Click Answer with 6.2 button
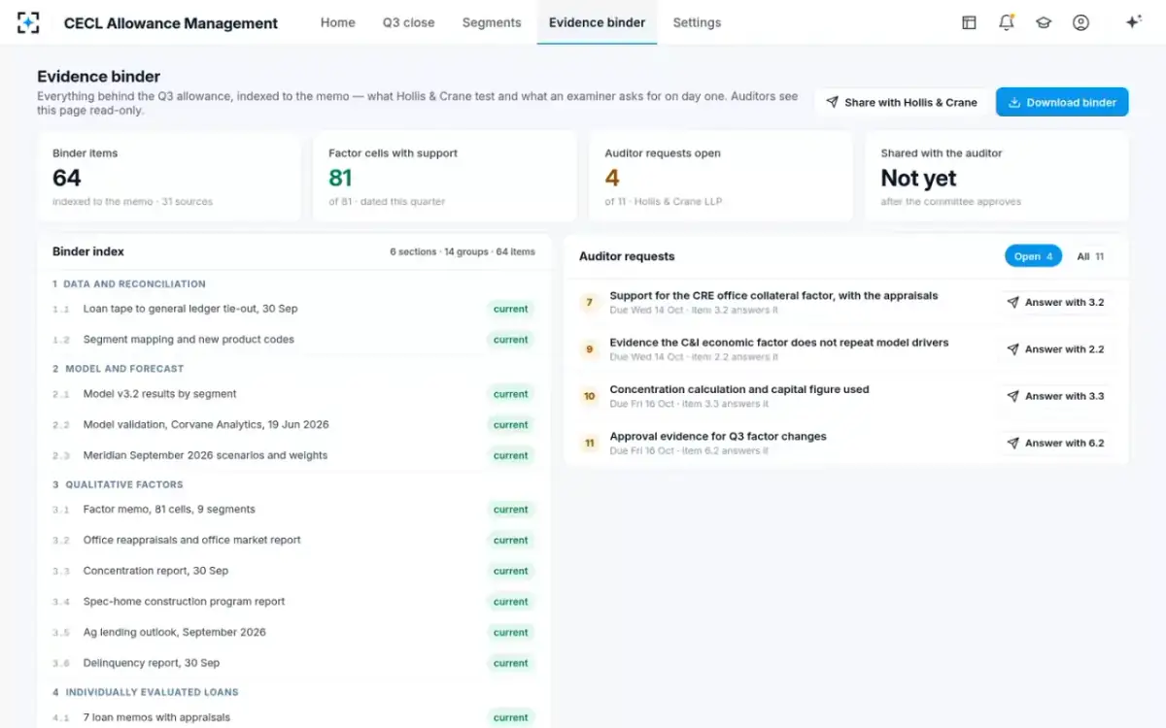Image resolution: width=1166 pixels, height=728 pixels. pos(1056,443)
